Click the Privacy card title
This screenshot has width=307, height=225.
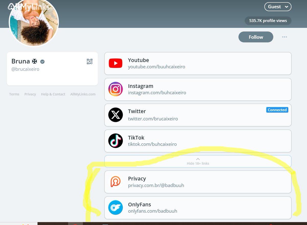[137, 179]
